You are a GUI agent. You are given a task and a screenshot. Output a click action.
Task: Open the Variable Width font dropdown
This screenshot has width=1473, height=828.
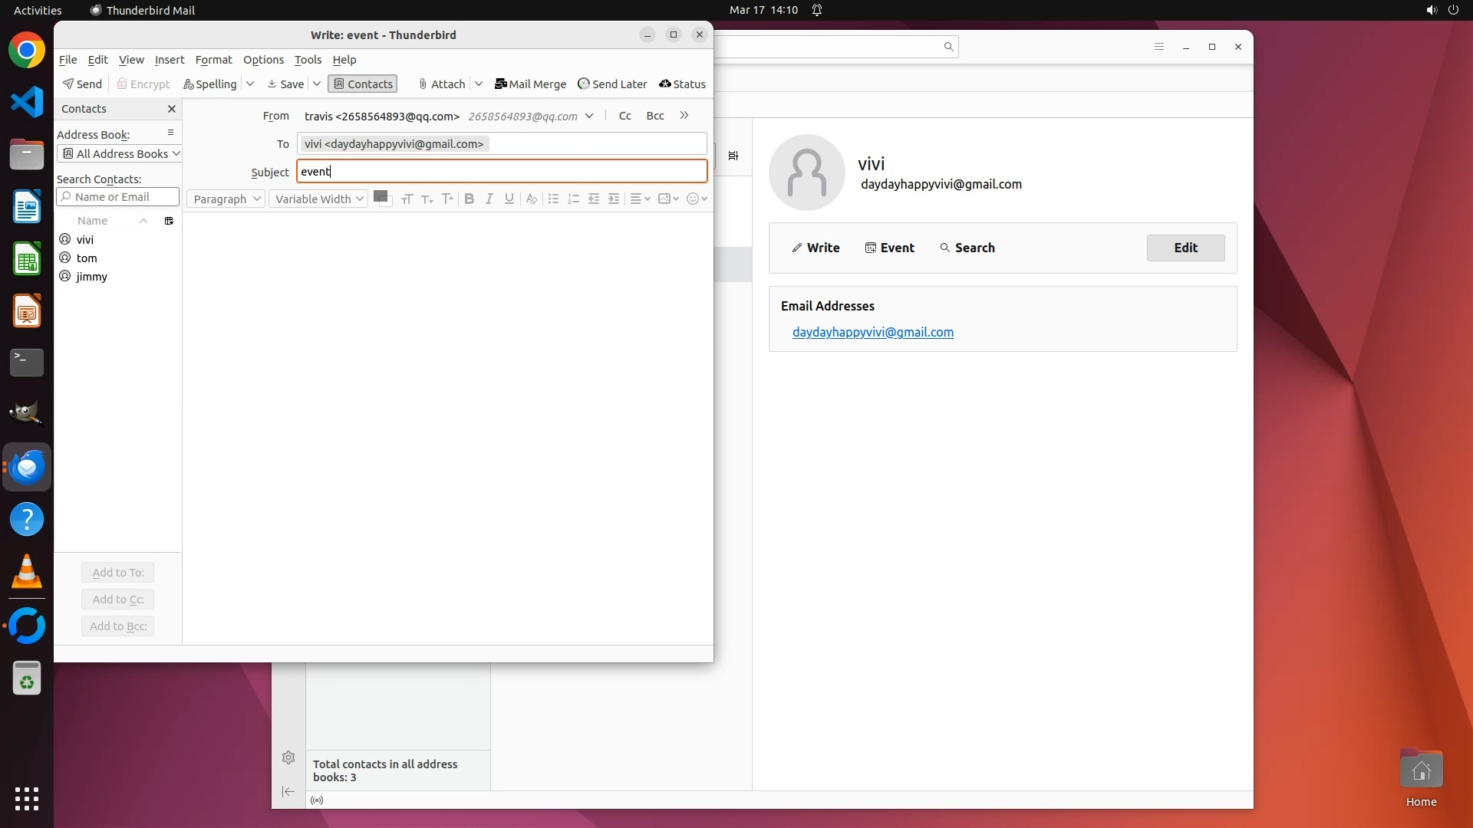coord(318,199)
